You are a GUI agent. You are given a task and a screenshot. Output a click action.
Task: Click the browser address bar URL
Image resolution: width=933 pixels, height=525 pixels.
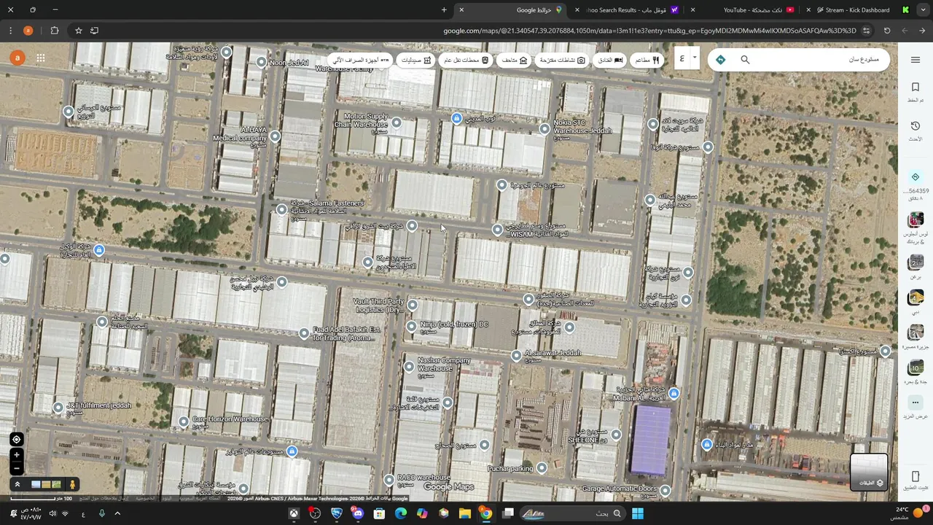coord(649,31)
